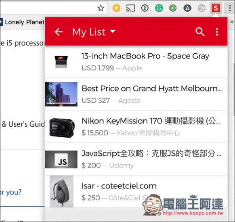Click the $ 200 — Udemy price line
The image size is (235, 222).
tap(108, 165)
